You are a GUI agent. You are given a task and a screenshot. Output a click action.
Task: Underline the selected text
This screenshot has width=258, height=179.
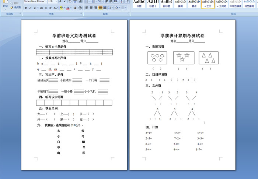tap(34, 8)
